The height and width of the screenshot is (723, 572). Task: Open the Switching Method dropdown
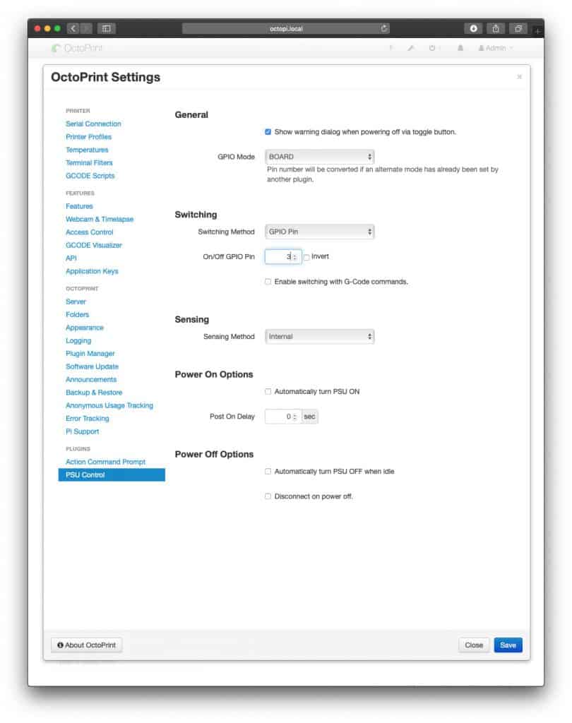pos(320,232)
